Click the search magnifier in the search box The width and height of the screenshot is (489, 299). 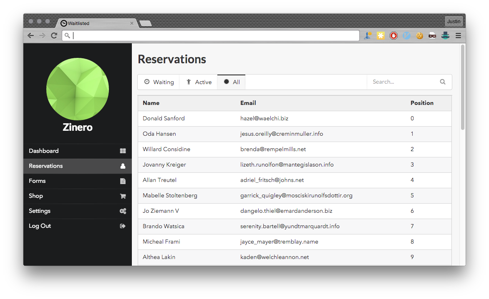click(442, 82)
